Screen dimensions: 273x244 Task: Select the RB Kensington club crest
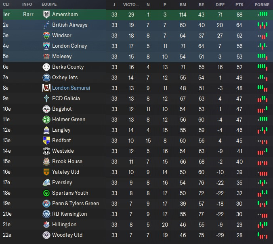[46, 214]
